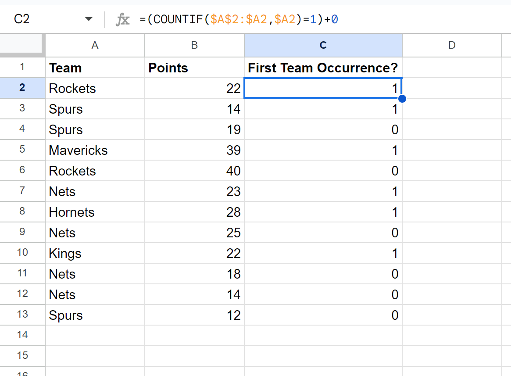511x376 pixels.
Task: Open the name box dropdown arrow
Action: [x=88, y=19]
